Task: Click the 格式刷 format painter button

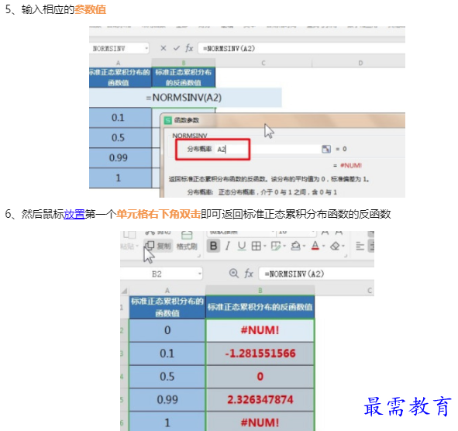Action: (x=187, y=241)
